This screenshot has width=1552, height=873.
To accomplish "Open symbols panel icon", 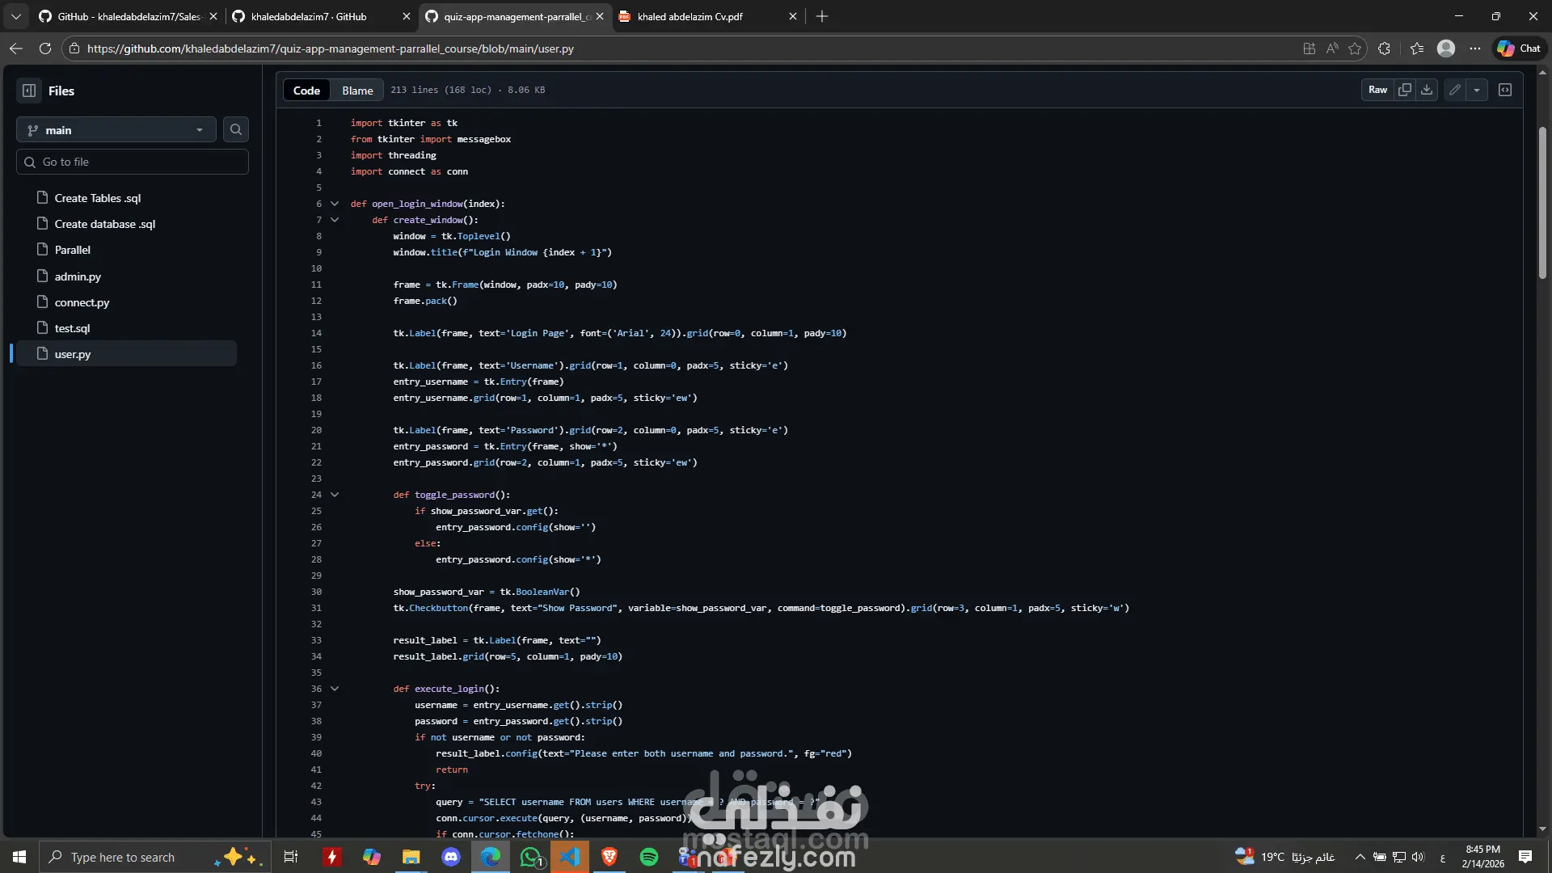I will 1505,90.
